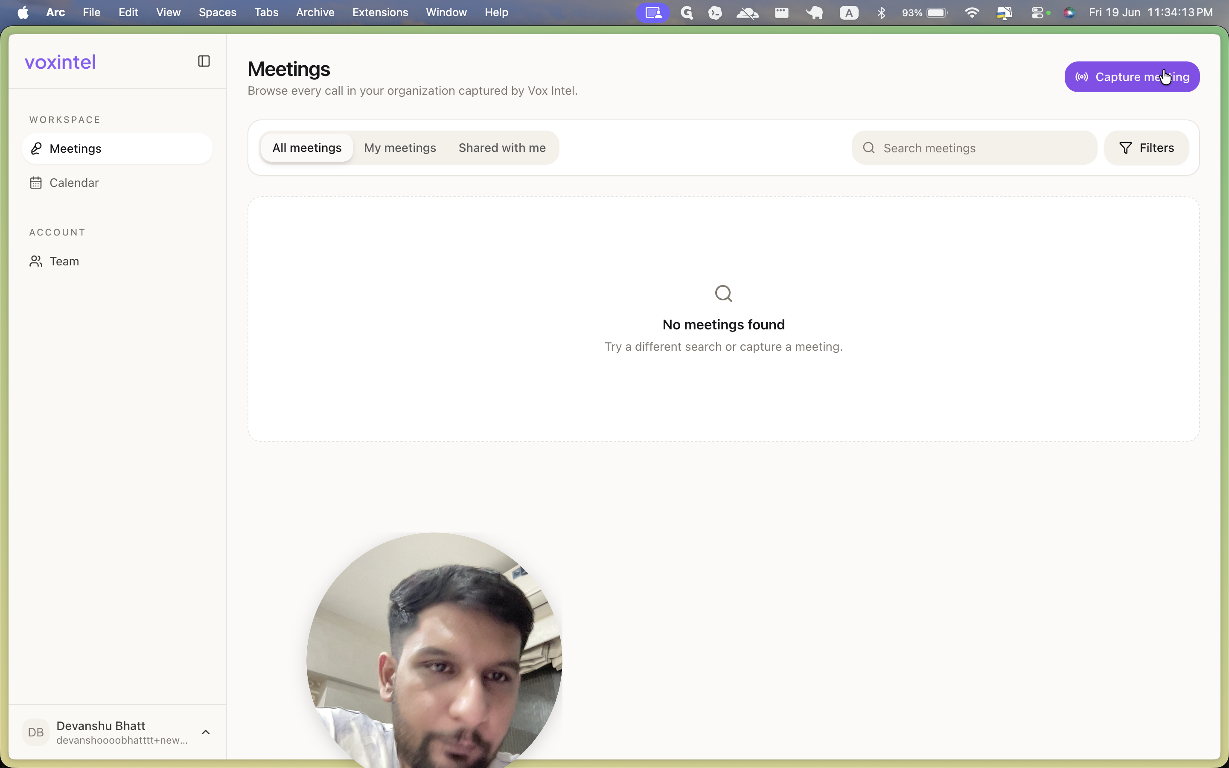
Task: Focus the Search meetings field
Action: click(974, 148)
